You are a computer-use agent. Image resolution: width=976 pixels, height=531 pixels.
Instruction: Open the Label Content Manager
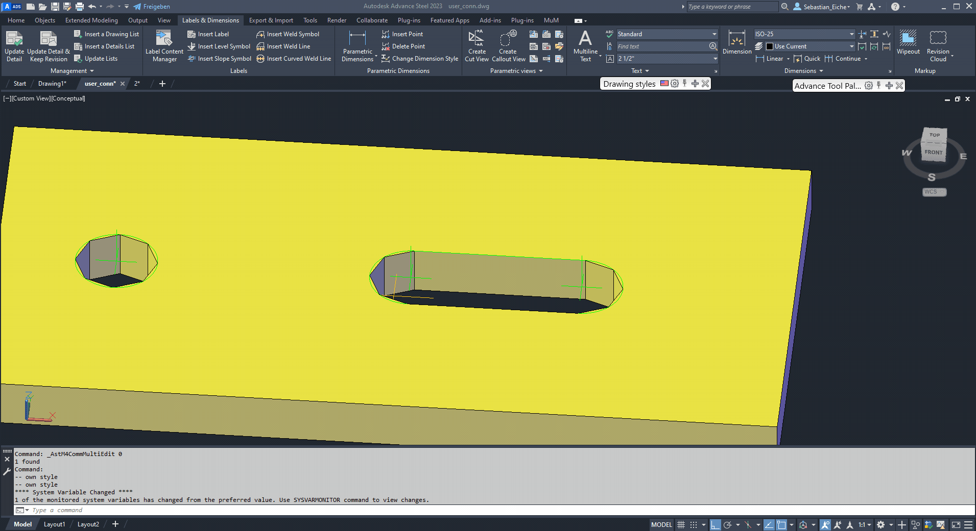coord(163,45)
